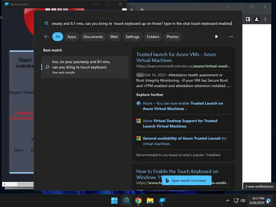The height and width of the screenshot is (207, 276).
Task: Open Google Chrome from taskbar
Action: click(138, 201)
